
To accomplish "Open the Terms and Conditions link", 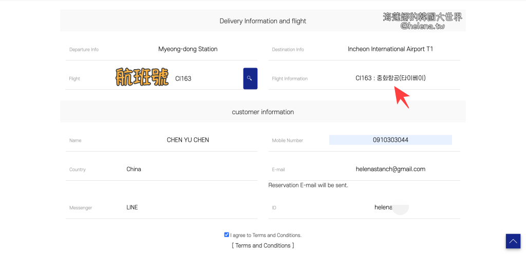I will pyautogui.click(x=263, y=246).
